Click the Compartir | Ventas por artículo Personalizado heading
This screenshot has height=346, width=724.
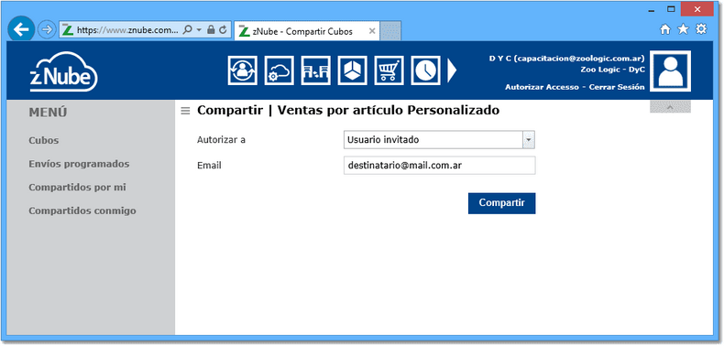[x=348, y=111]
